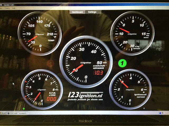
Task: Select the 123\TUNE taskbar button
Action: click(x=18, y=113)
